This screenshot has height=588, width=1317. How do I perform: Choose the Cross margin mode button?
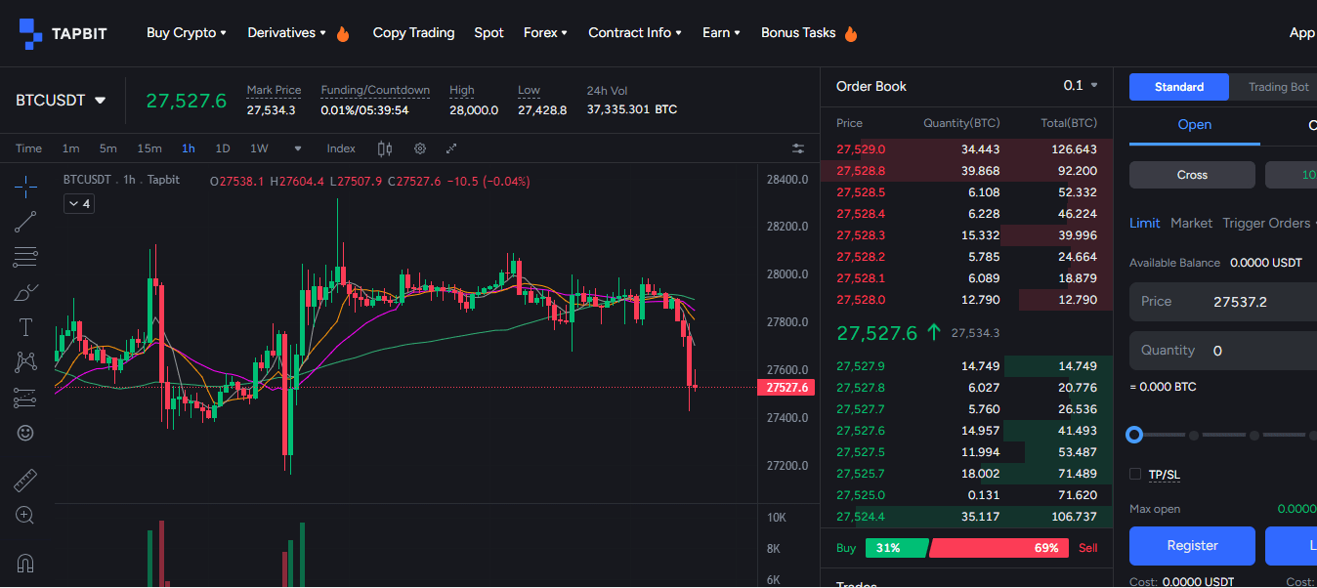pyautogui.click(x=1192, y=175)
